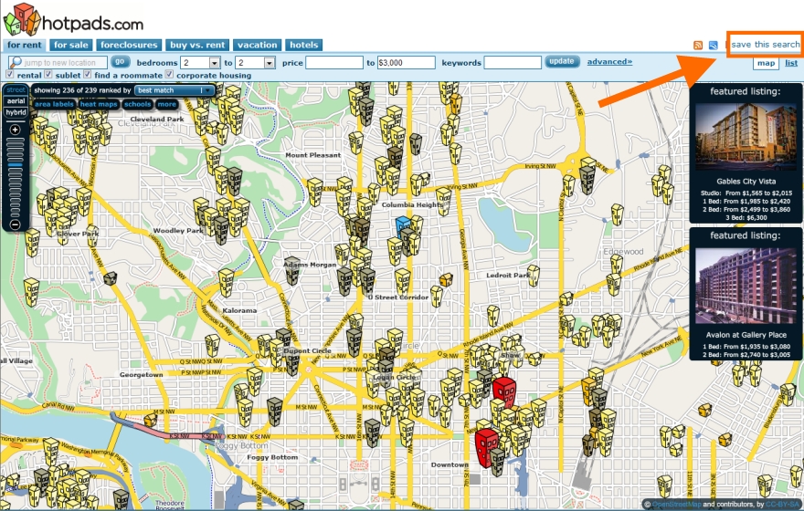Open the for rent tab
804x511 pixels.
point(24,45)
